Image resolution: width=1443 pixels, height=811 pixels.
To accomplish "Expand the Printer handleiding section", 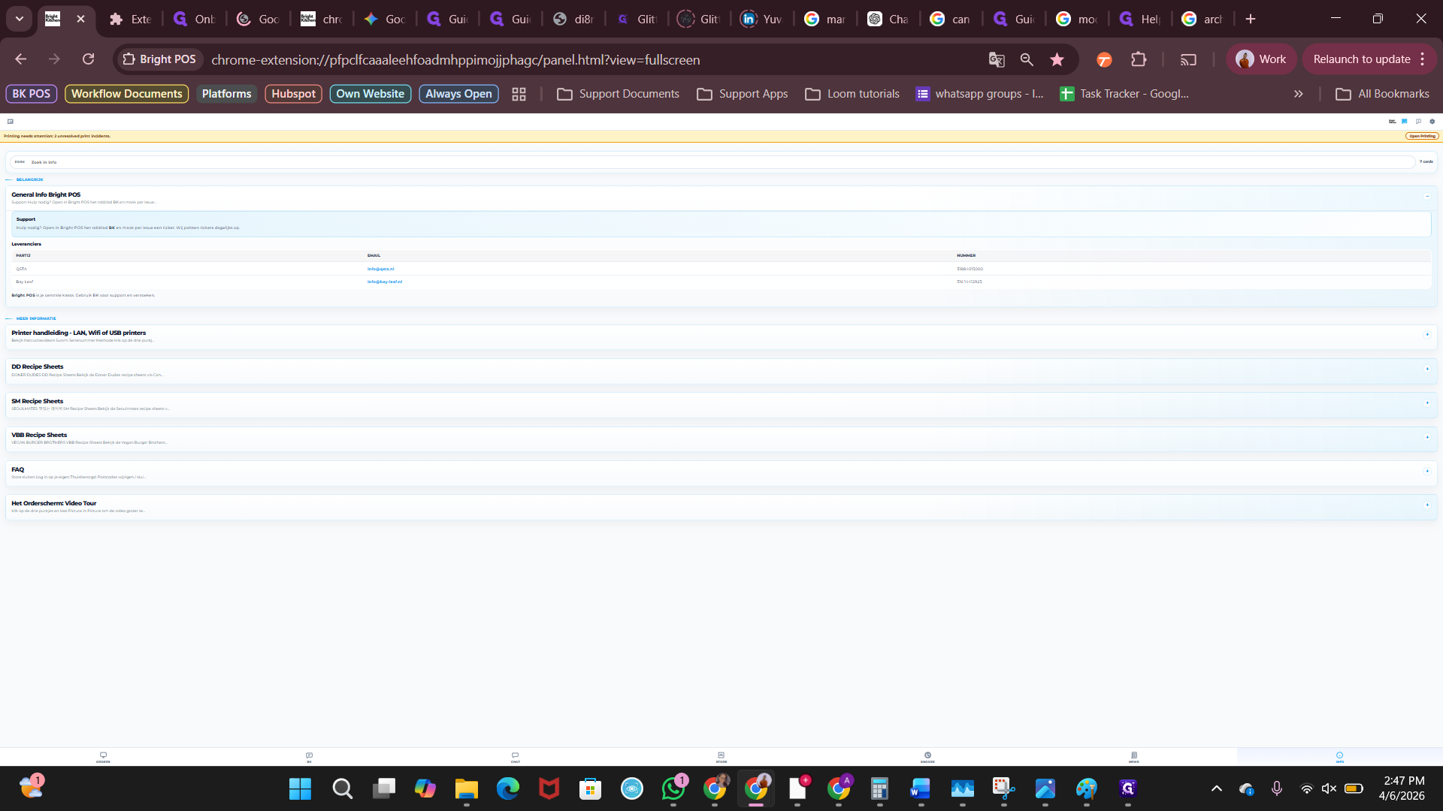I will (1426, 334).
